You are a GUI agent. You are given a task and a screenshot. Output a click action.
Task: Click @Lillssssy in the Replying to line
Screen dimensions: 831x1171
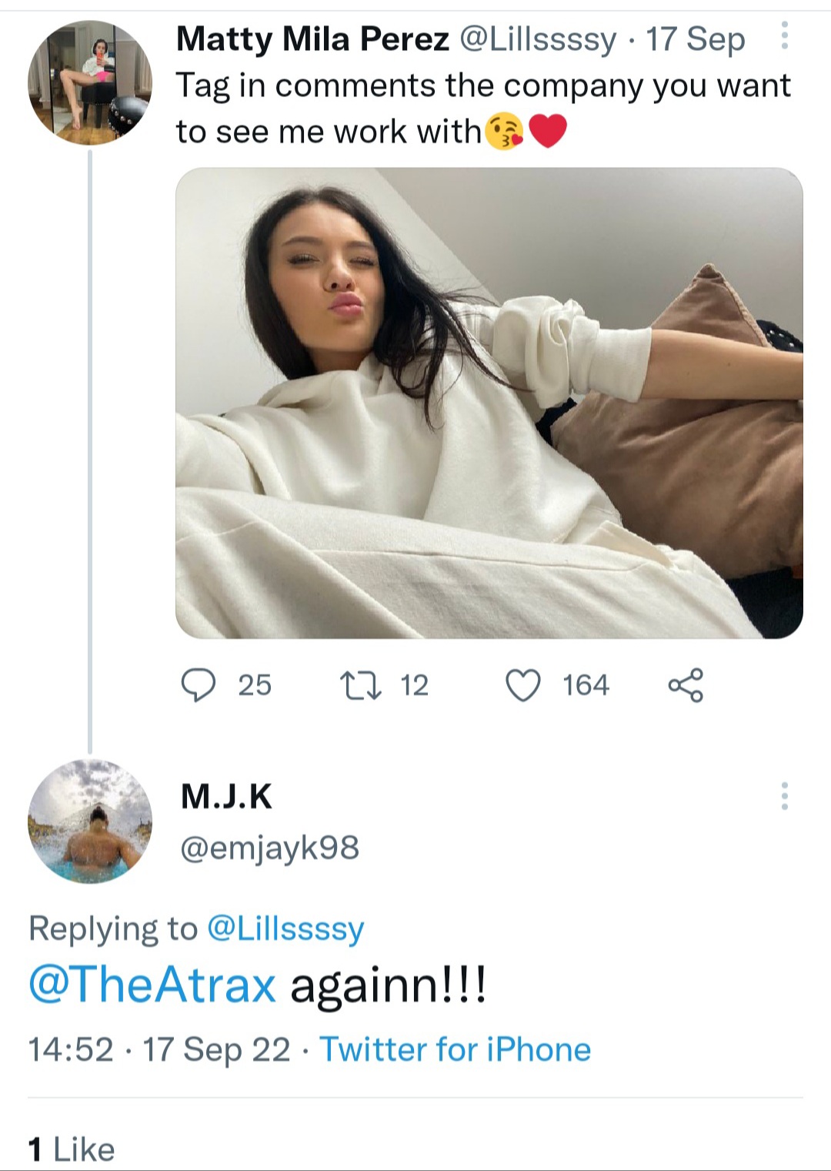(x=285, y=928)
